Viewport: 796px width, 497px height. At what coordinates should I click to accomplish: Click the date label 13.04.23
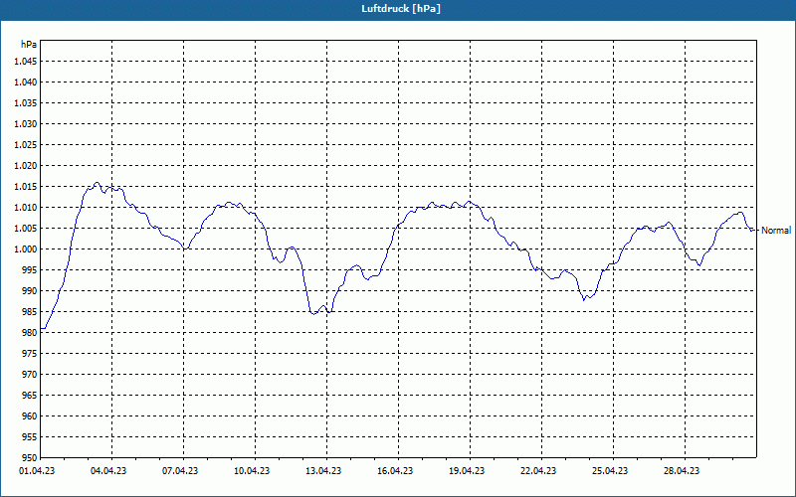[x=323, y=471]
